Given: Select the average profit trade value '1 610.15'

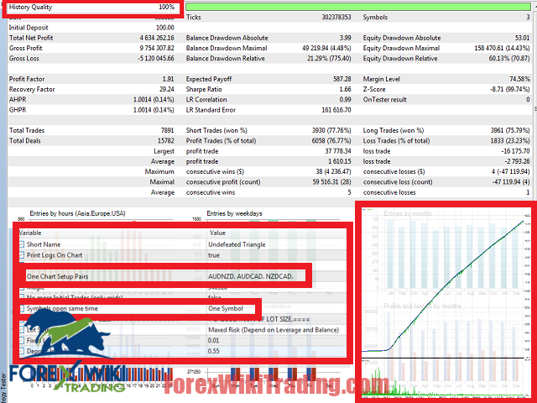Looking at the screenshot, I should click(340, 161).
